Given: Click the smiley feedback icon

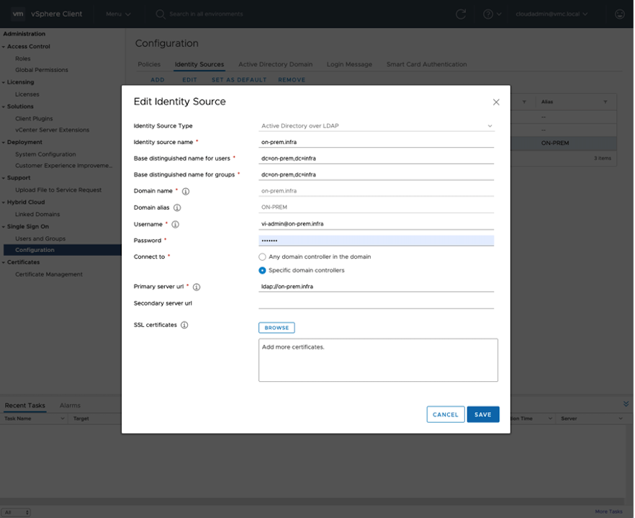Looking at the screenshot, I should click(x=619, y=14).
